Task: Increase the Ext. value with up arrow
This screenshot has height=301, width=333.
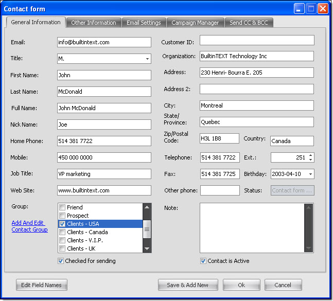Action: click(x=311, y=155)
